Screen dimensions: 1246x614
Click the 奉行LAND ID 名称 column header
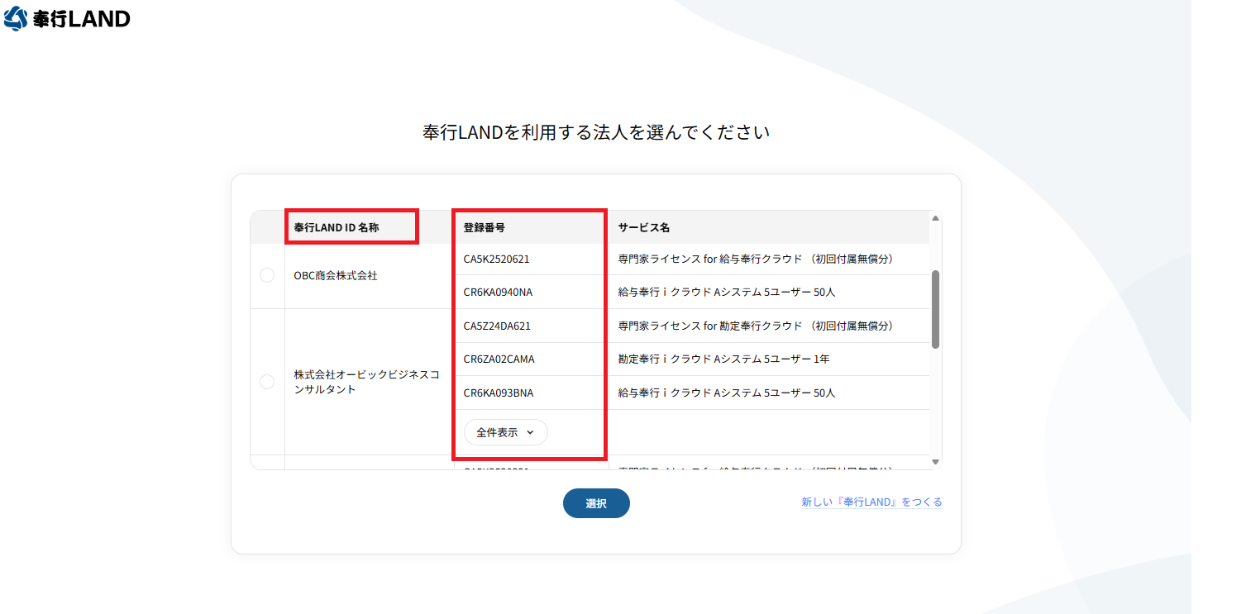337,227
